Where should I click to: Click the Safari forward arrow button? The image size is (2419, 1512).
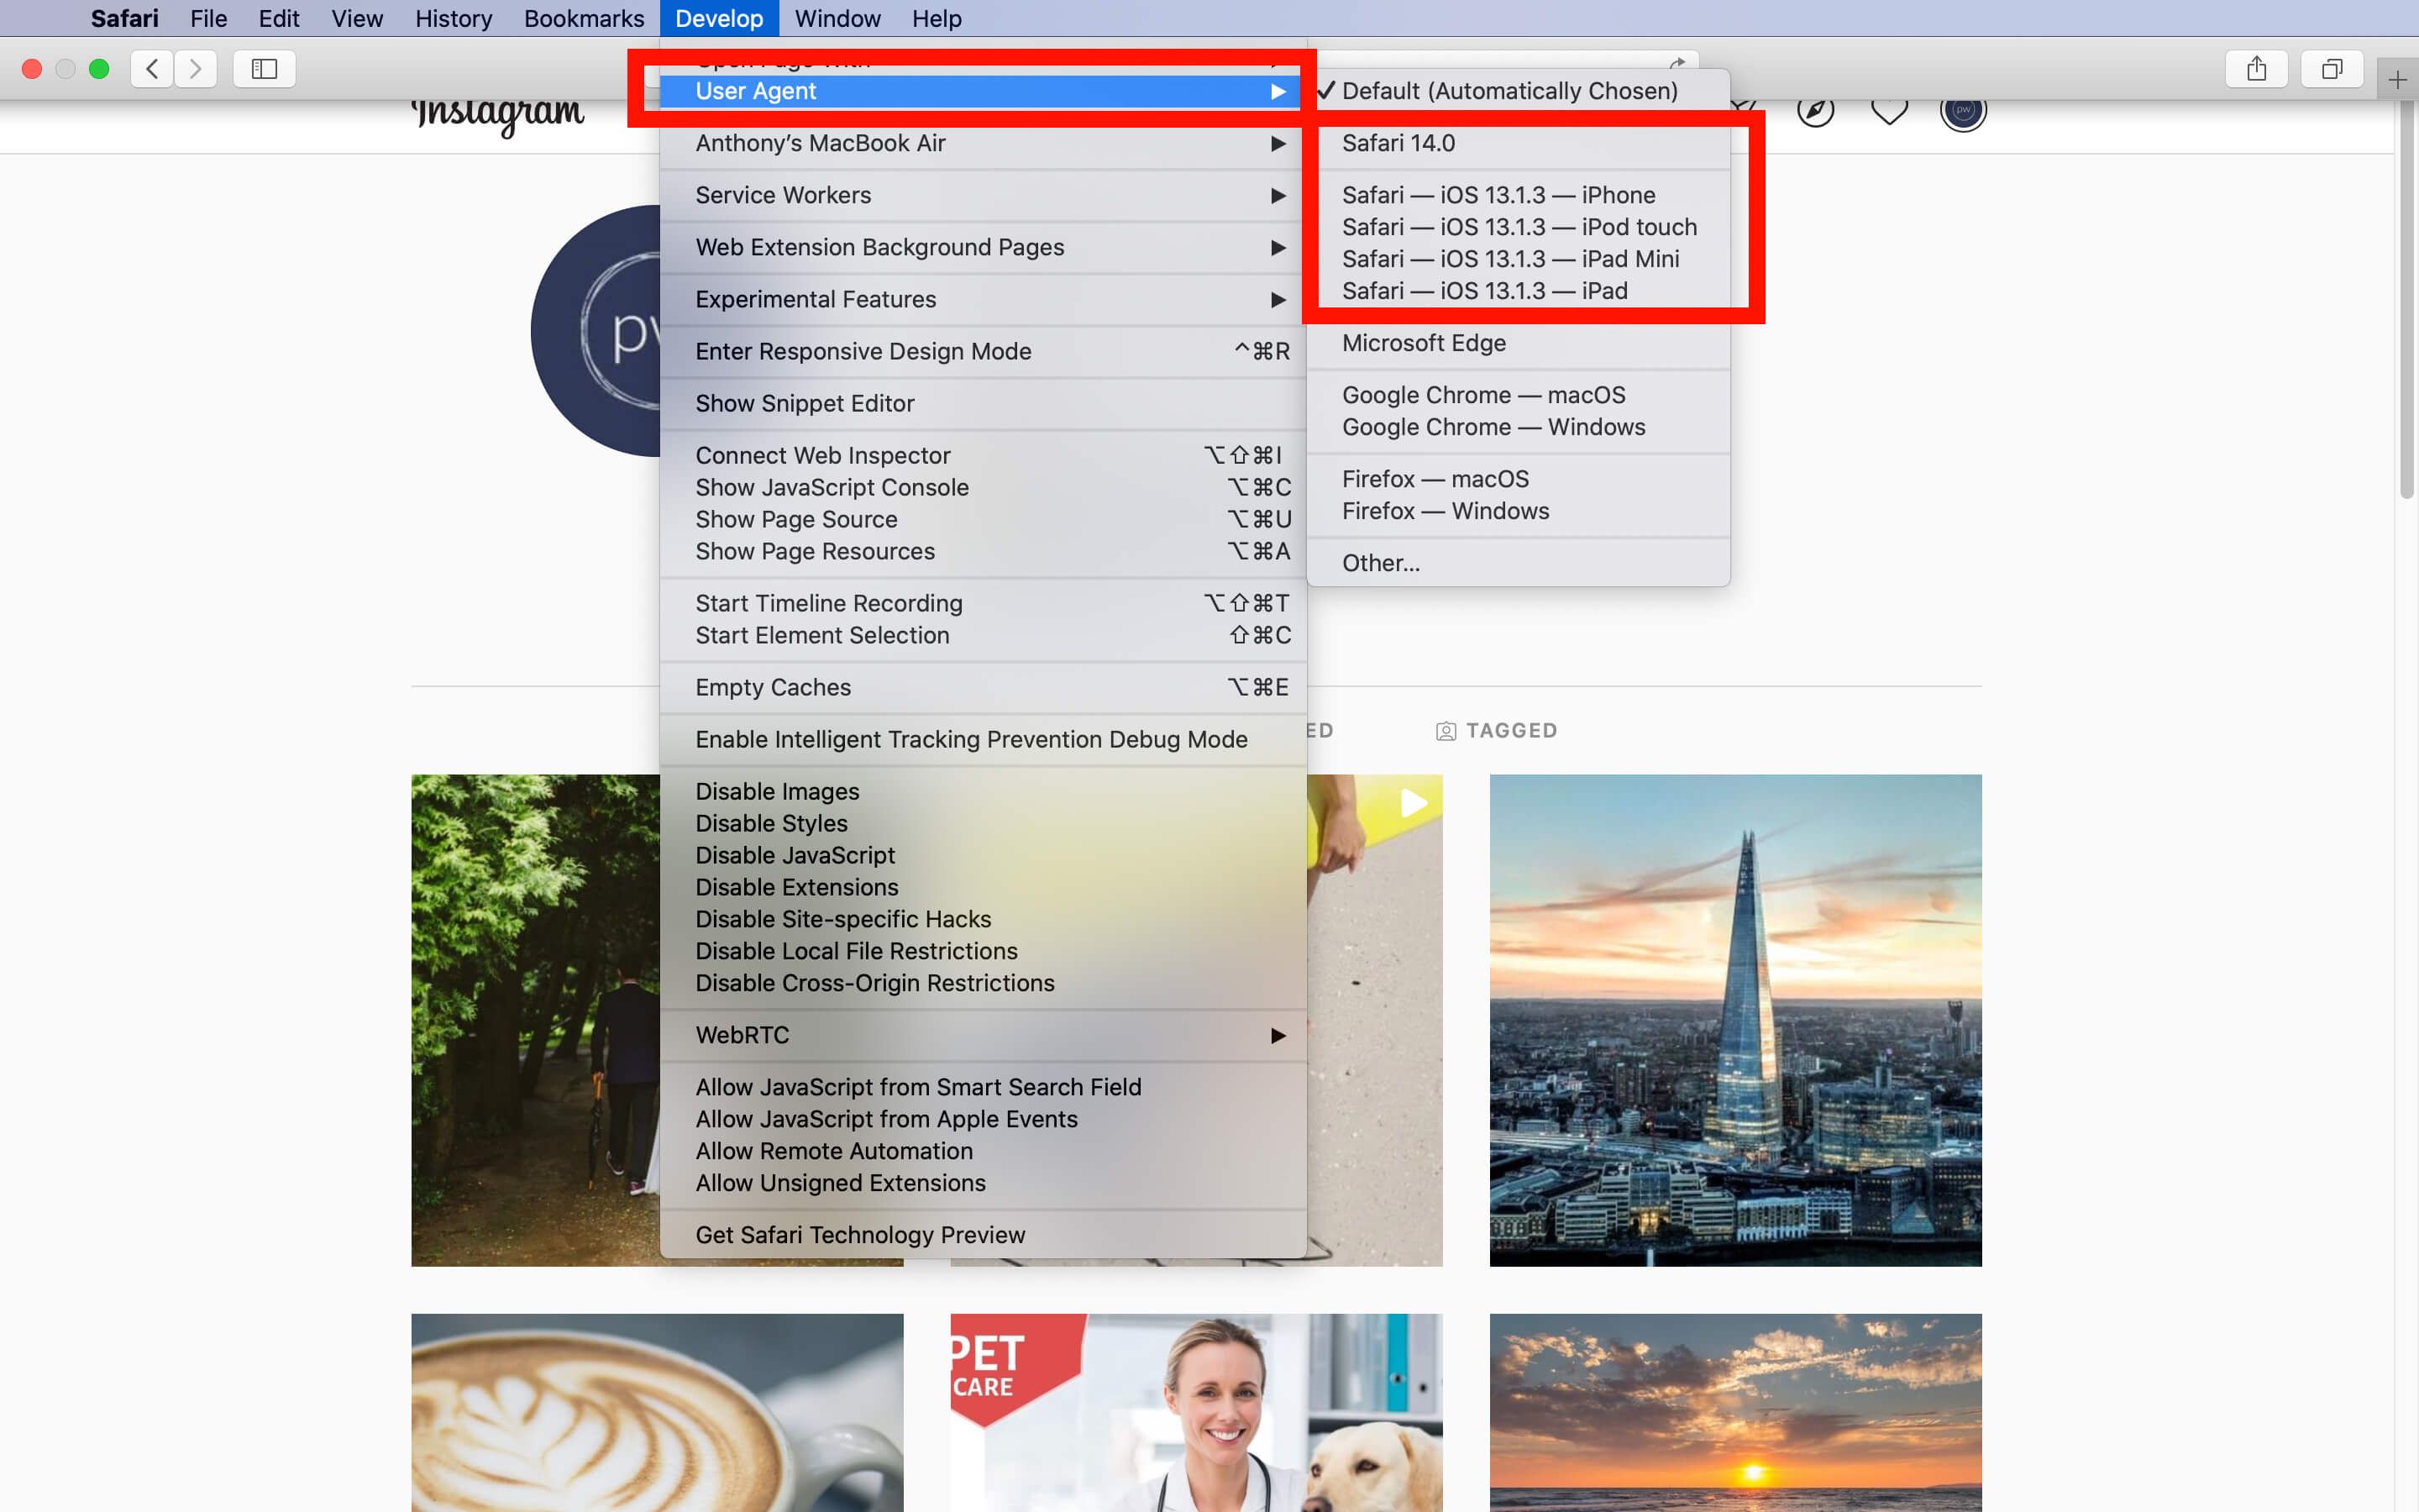[x=196, y=69]
